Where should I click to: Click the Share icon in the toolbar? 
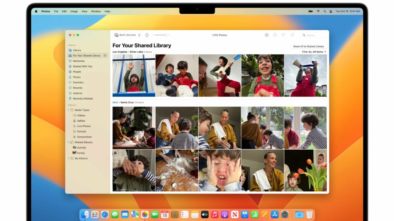tap(275, 35)
